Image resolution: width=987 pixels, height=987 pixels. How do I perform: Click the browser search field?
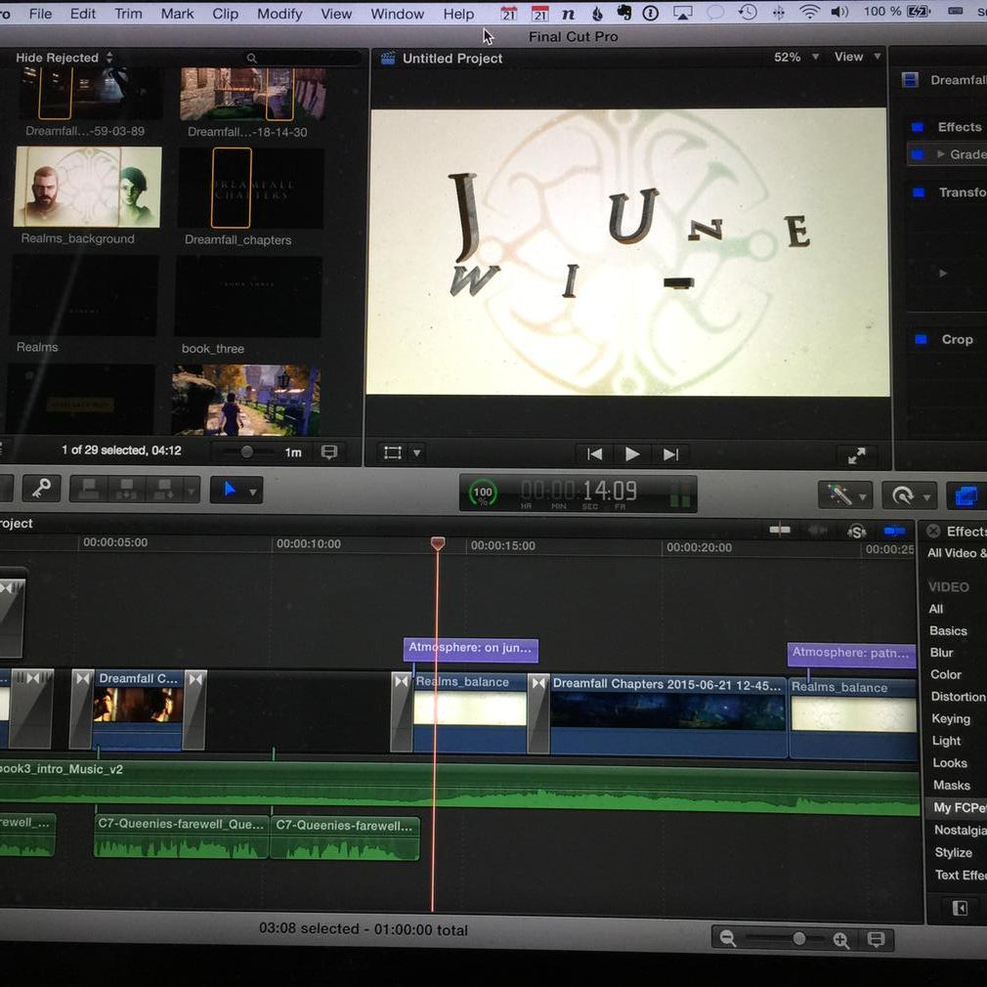pyautogui.click(x=302, y=58)
